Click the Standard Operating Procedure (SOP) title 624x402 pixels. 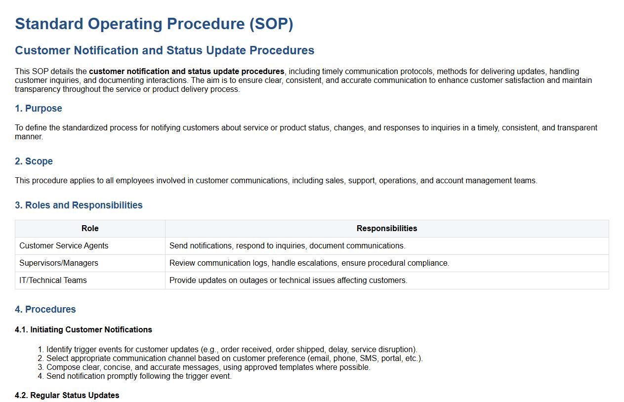pyautogui.click(x=154, y=24)
